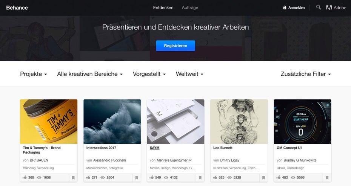Like the SAYM project thumbs-up
The image size is (351, 186).
coord(152,177)
